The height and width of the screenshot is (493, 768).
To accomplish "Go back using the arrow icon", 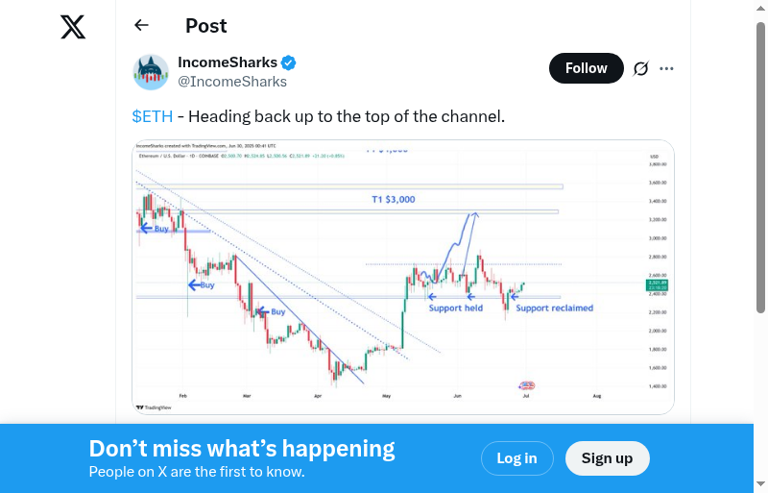I will click(142, 26).
